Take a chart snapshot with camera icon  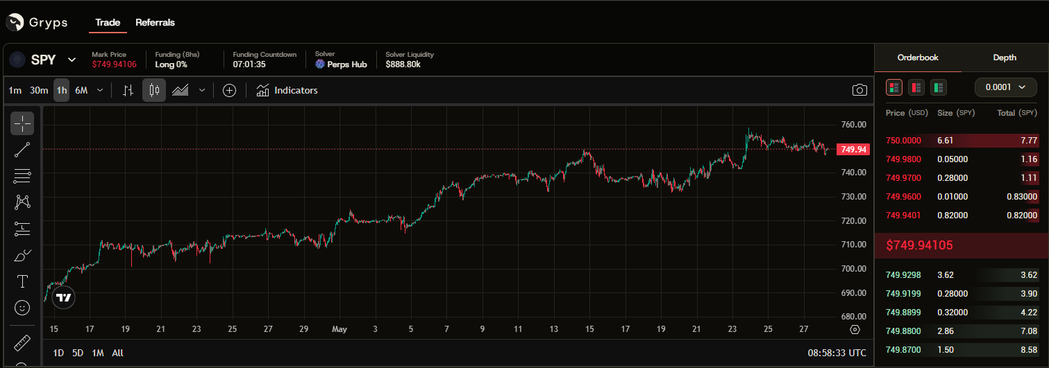click(x=859, y=90)
